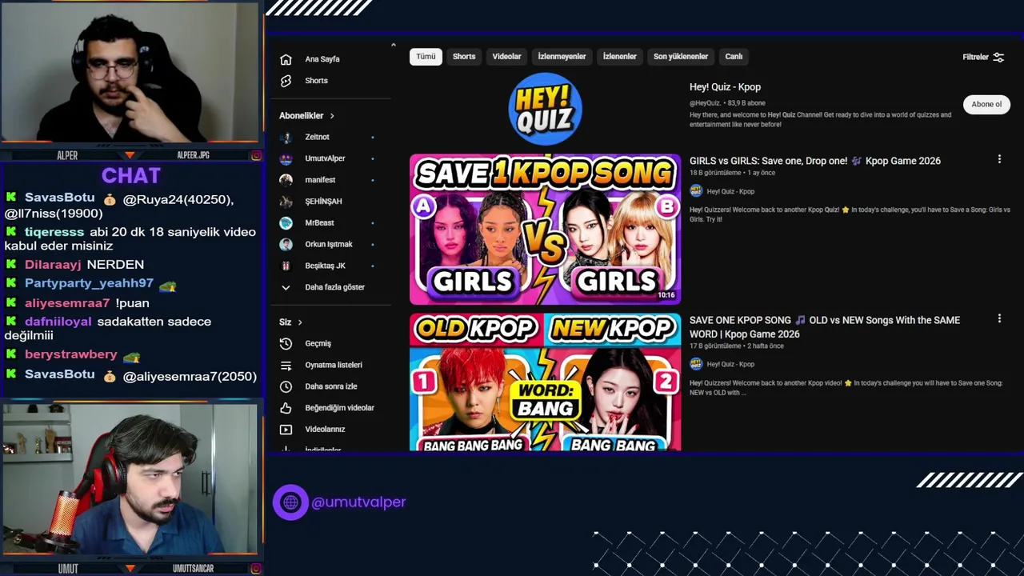The width and height of the screenshot is (1024, 576).
Task: Click the @HeyQuiz handle text
Action: coord(705,103)
